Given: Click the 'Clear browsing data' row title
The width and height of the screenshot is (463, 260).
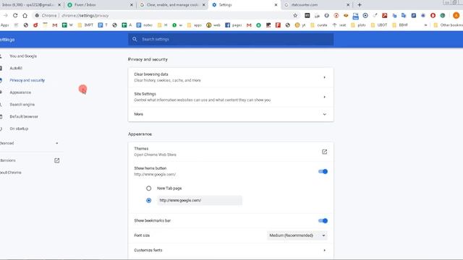Looking at the screenshot, I should pos(151,74).
